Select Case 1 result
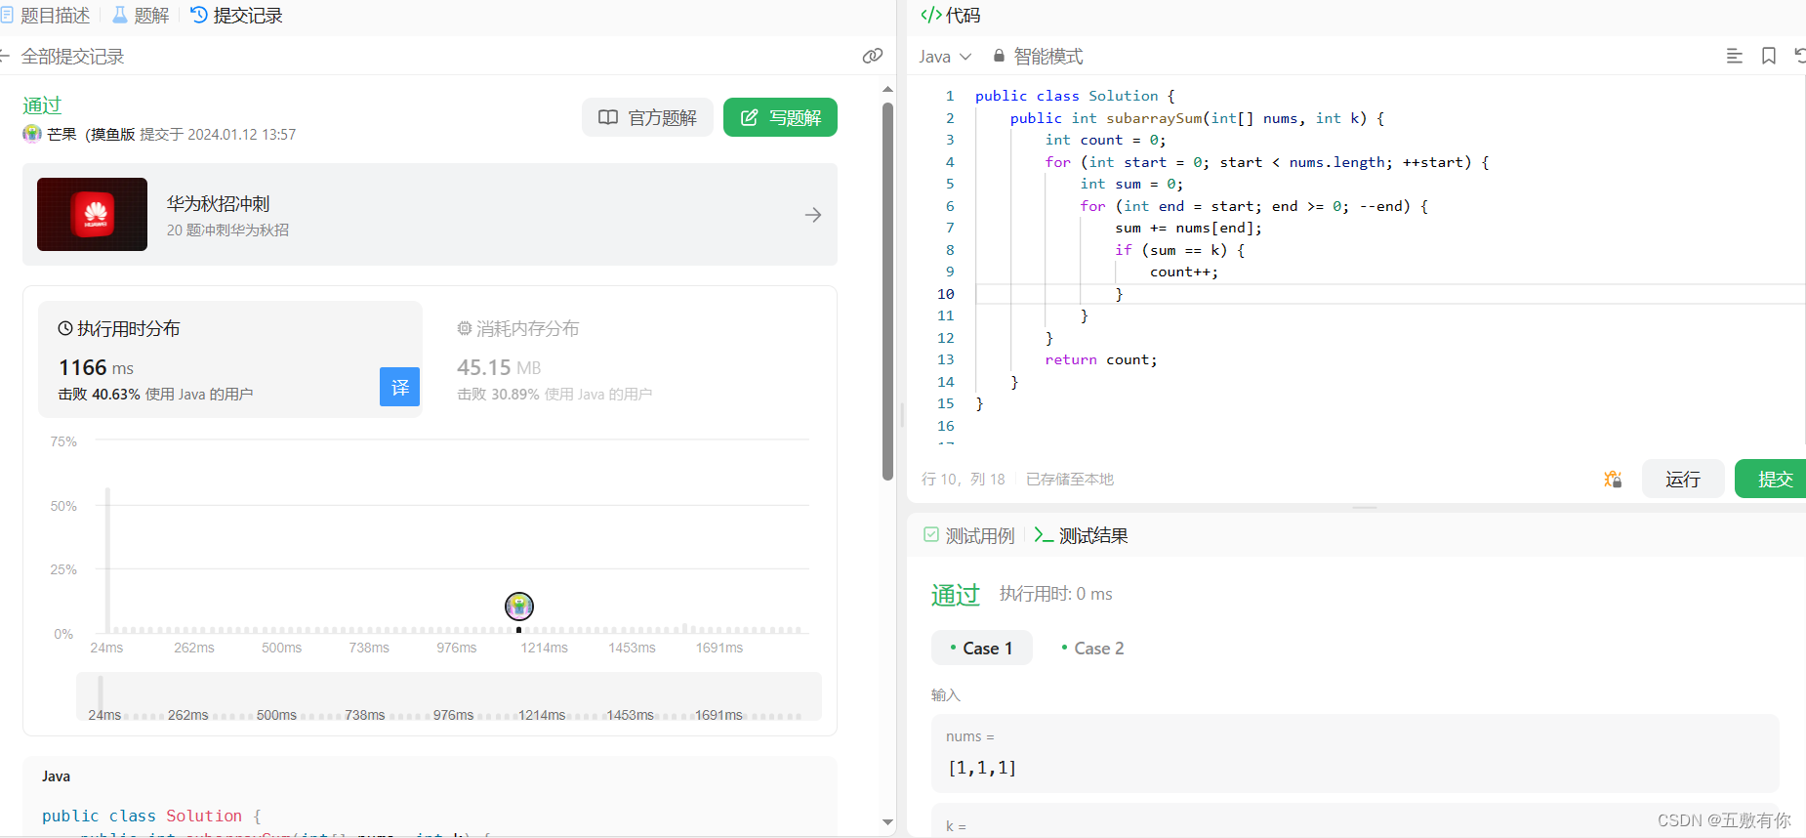Image resolution: width=1806 pixels, height=838 pixels. [x=982, y=648]
